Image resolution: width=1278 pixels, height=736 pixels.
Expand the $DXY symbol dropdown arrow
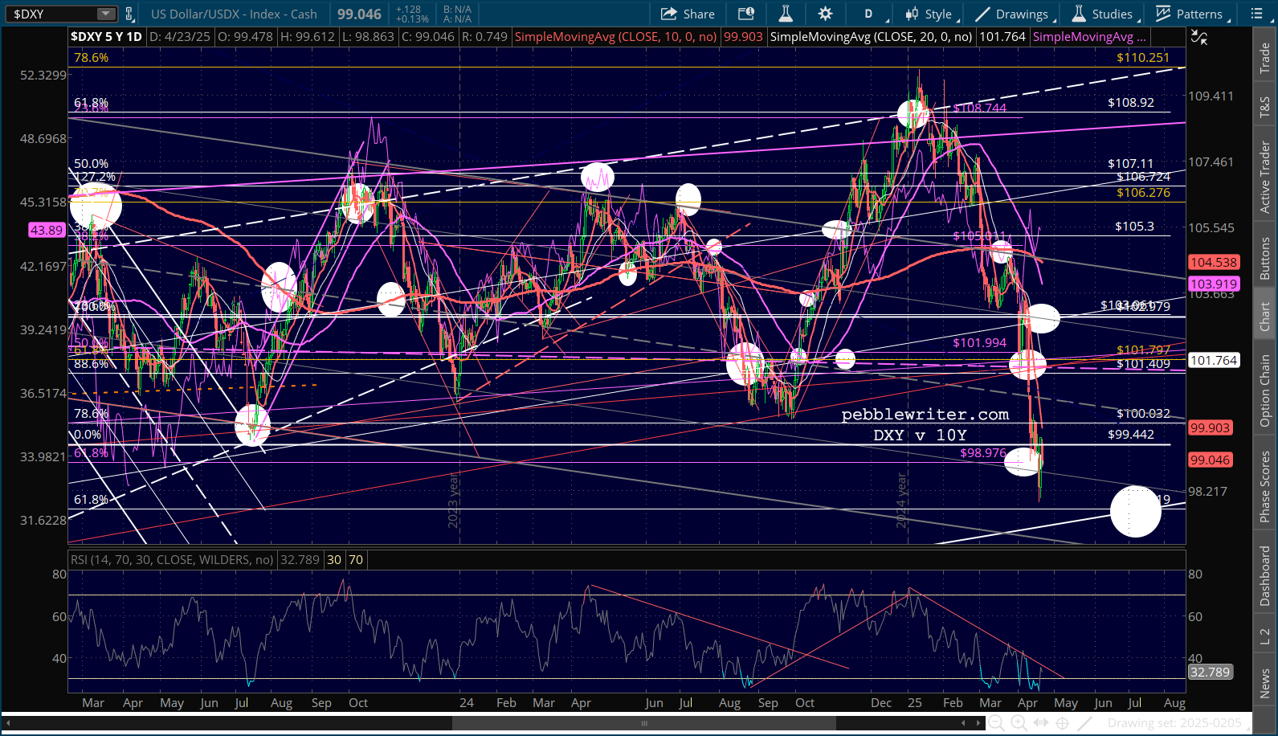pyautogui.click(x=106, y=14)
